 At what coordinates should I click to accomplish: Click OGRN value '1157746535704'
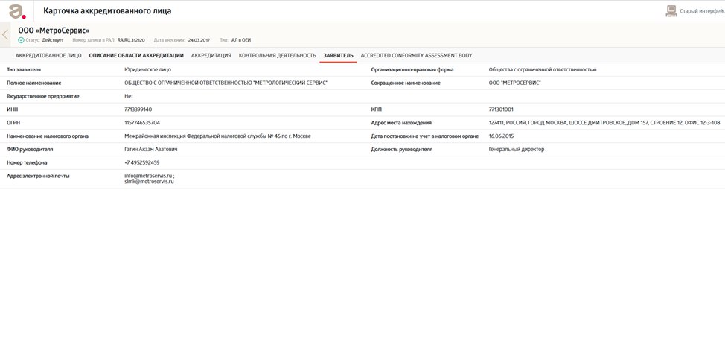(142, 123)
